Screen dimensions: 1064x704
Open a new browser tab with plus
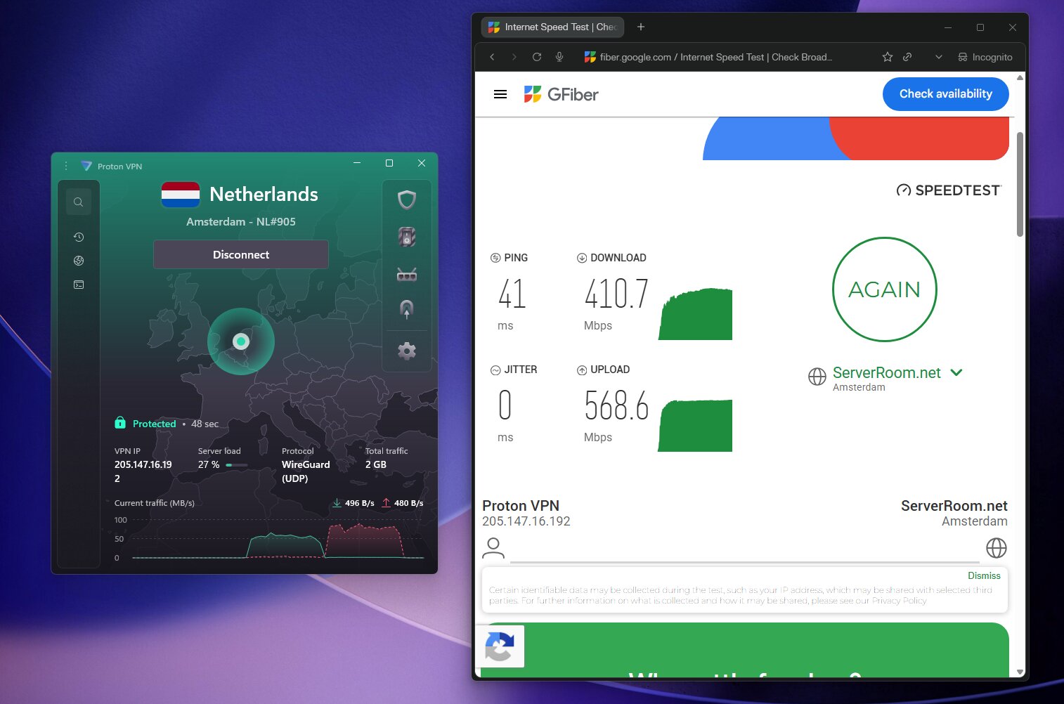[x=641, y=27]
